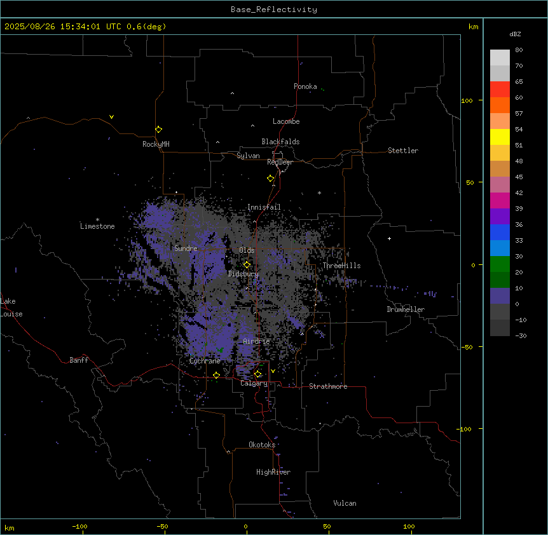Click the Blackfalds town label
This screenshot has height=535, width=548.
[x=280, y=142]
